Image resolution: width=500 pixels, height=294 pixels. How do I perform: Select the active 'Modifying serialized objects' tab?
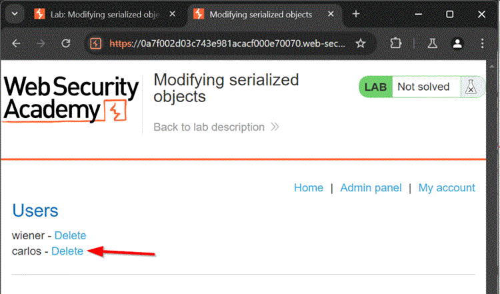click(x=260, y=14)
